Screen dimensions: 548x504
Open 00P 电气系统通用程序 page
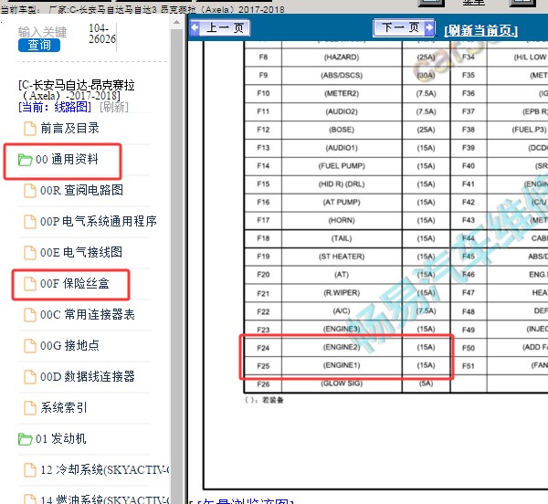[x=99, y=221]
